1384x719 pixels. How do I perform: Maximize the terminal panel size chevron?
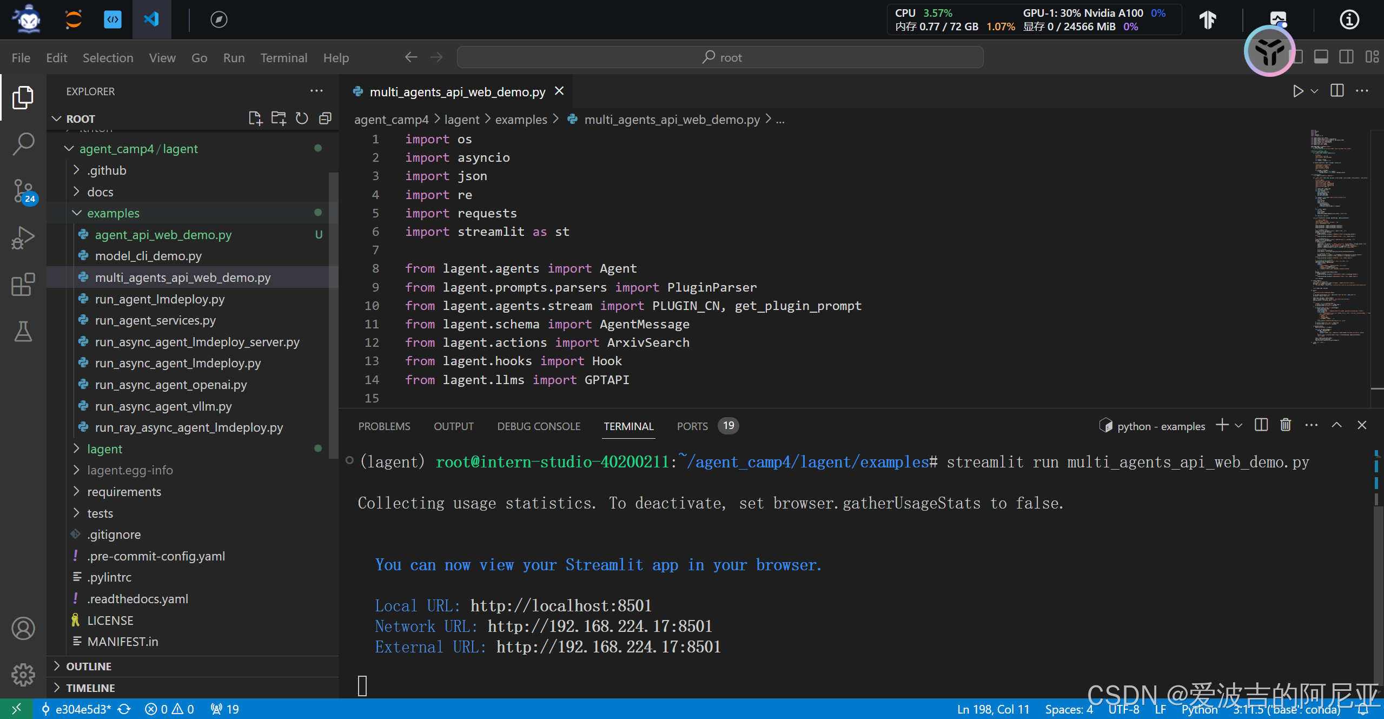tap(1336, 425)
